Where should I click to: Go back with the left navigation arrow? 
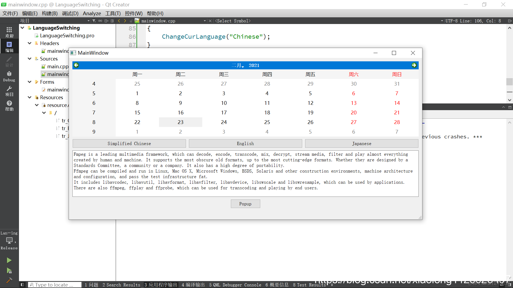click(x=119, y=21)
